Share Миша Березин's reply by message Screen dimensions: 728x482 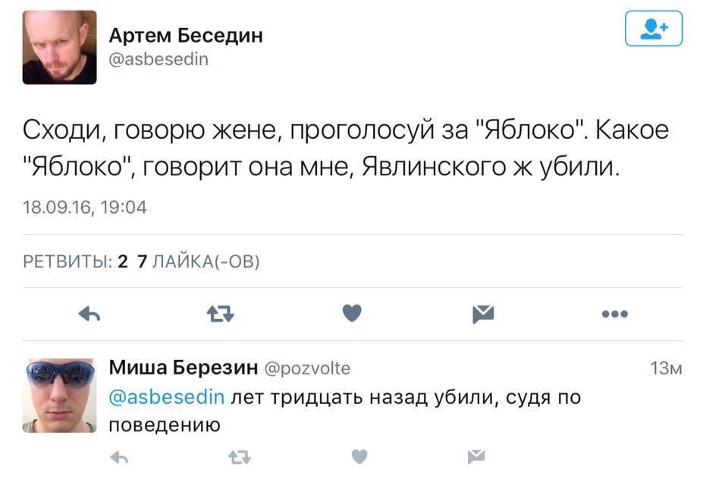[x=476, y=456]
